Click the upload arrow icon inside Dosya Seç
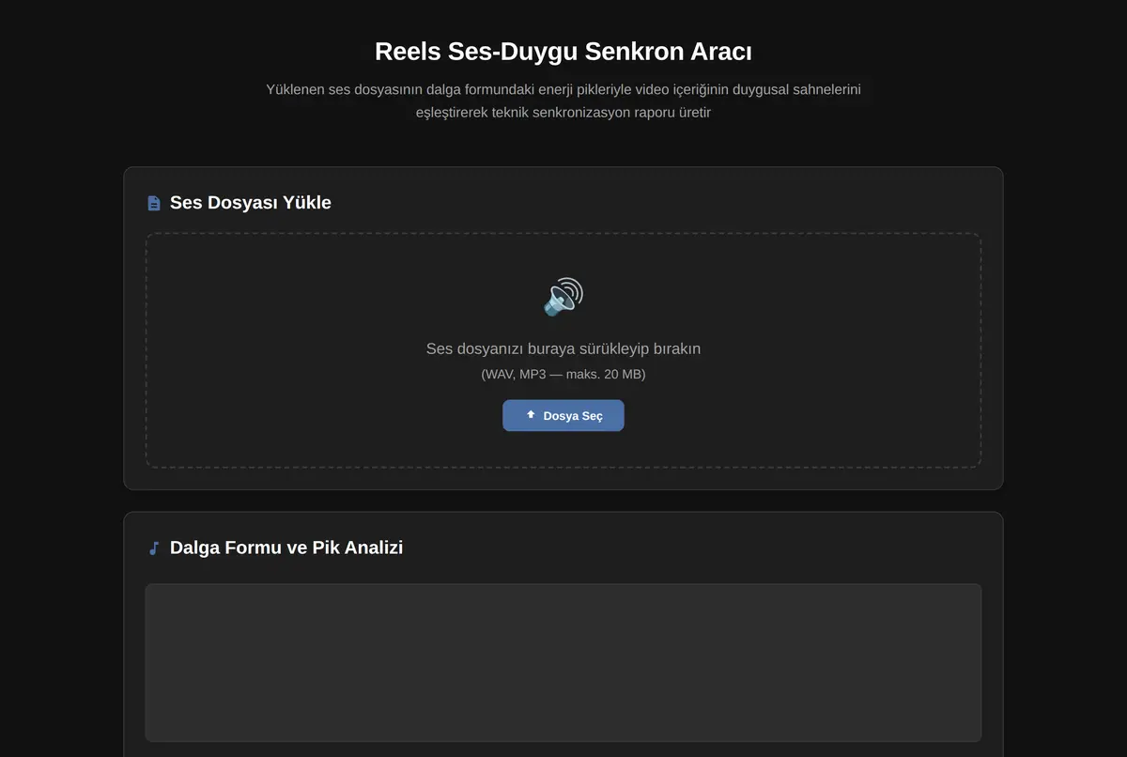Image resolution: width=1127 pixels, height=757 pixels. click(x=531, y=414)
